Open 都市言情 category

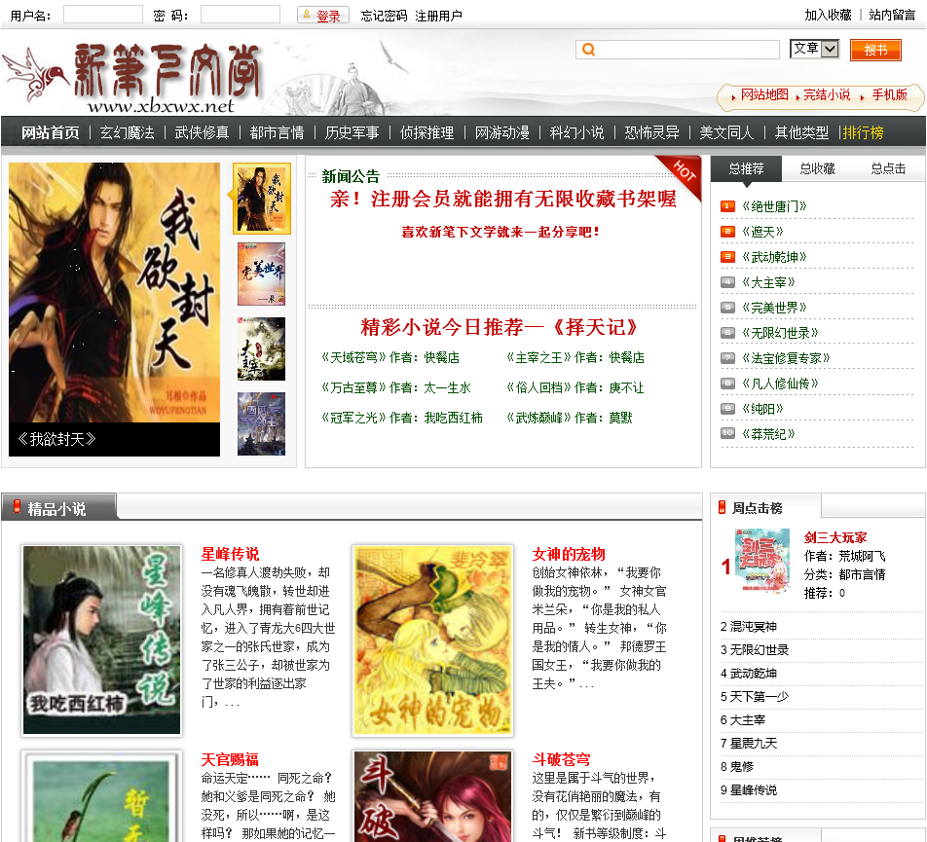pos(277,132)
